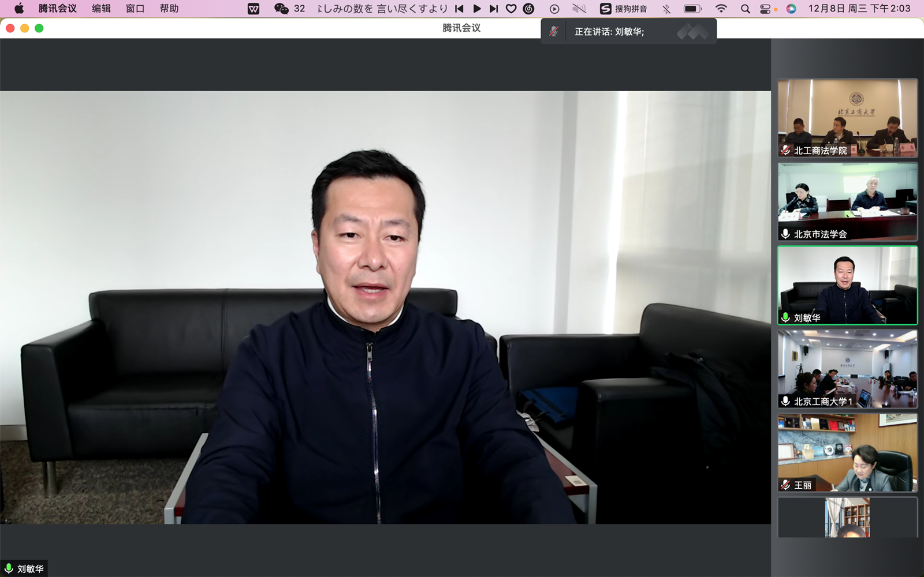This screenshot has width=924, height=577.
Task: Open Control Center in the menu bar
Action: [766, 9]
